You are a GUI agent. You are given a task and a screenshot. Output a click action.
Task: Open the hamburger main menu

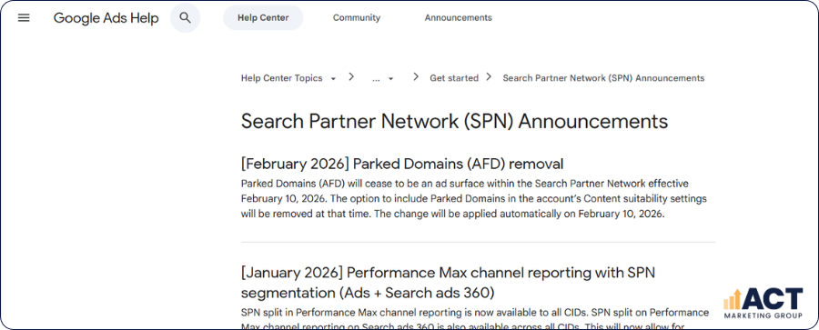coord(24,18)
